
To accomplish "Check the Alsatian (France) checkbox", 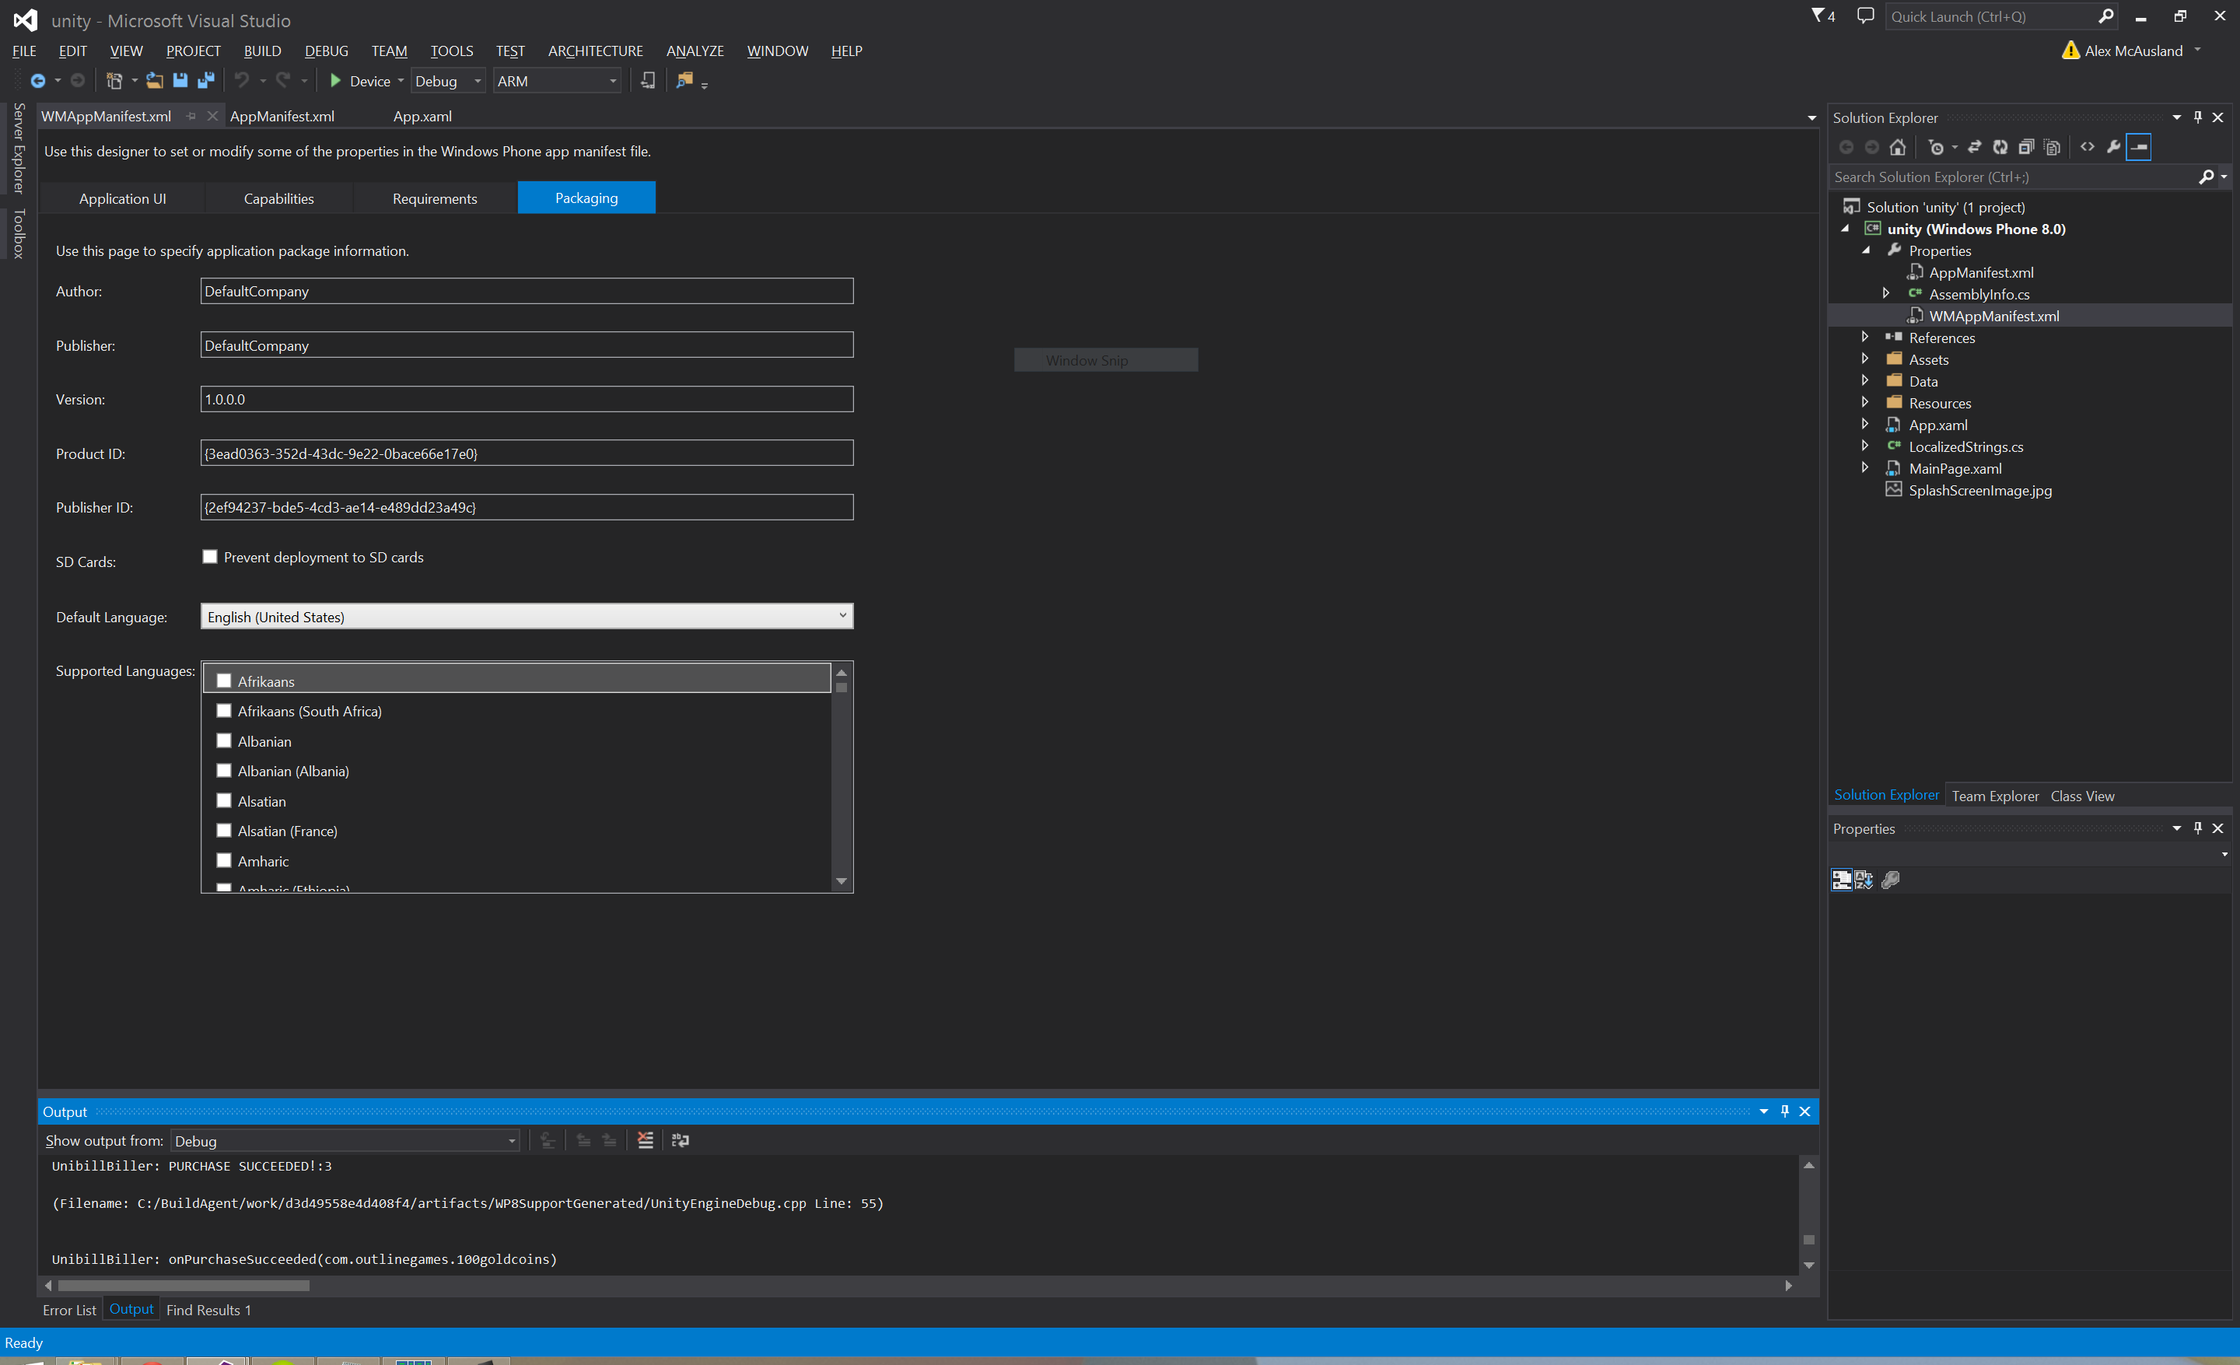I will point(224,831).
